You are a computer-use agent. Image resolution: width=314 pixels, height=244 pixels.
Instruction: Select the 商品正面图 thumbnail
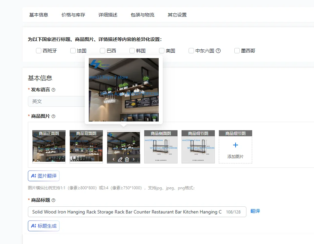click(49, 147)
